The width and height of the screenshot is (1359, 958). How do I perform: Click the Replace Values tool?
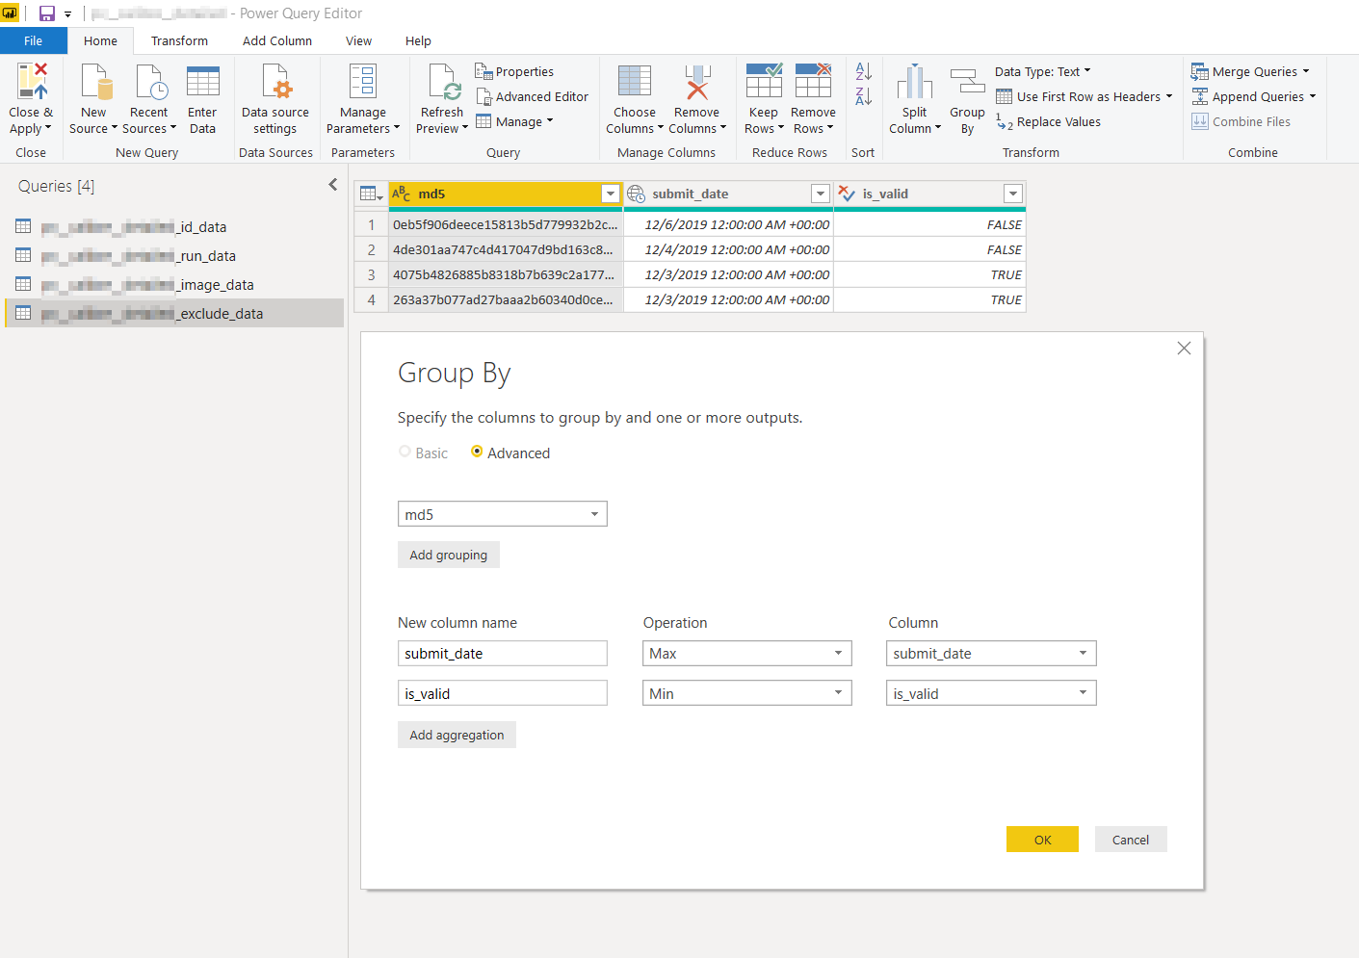tap(1049, 122)
